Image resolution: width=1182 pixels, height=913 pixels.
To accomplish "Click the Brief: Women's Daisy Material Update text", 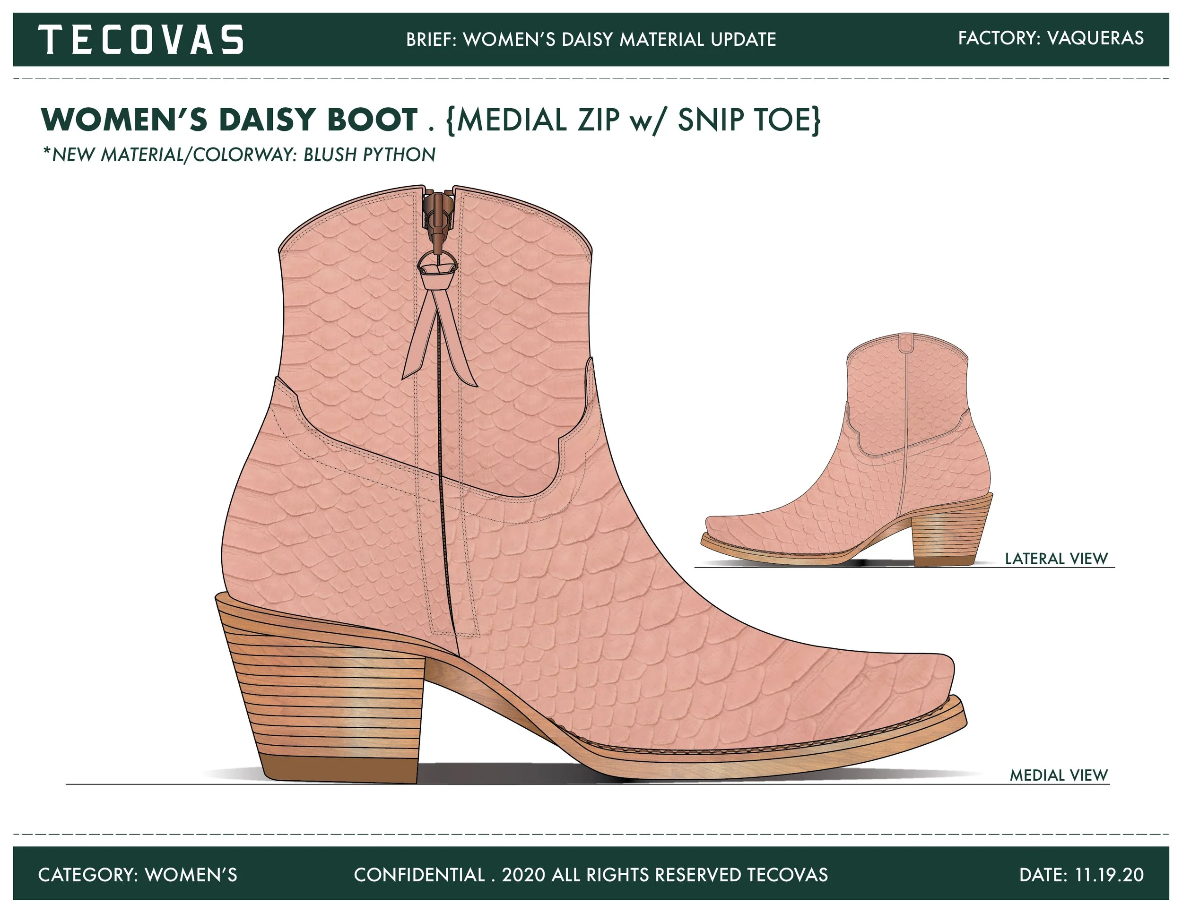I will (x=591, y=40).
